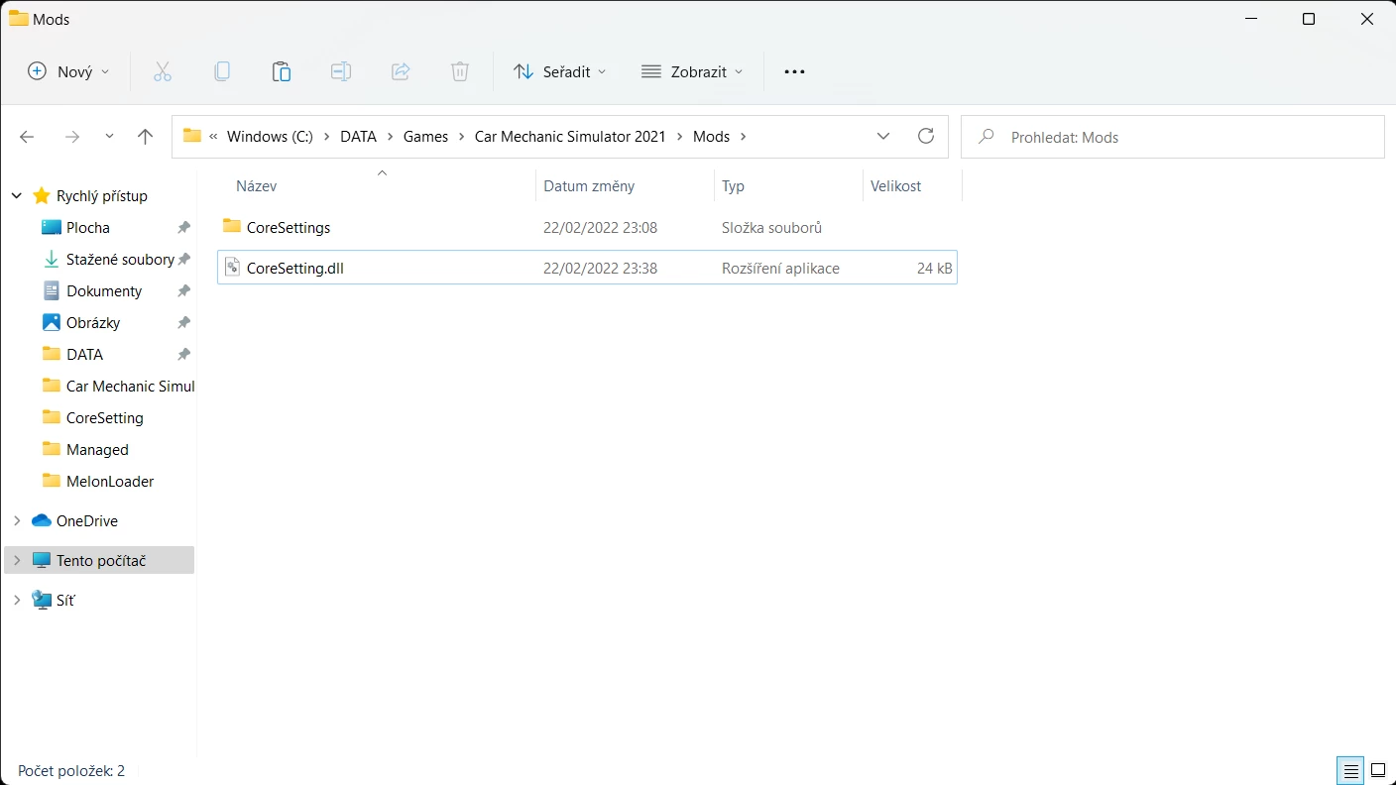Select Car Mechanic Simul folder in sidebar
Screen dimensions: 1396x785
(130, 387)
